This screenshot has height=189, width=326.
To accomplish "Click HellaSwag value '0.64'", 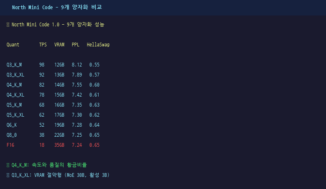I will coord(94,125).
